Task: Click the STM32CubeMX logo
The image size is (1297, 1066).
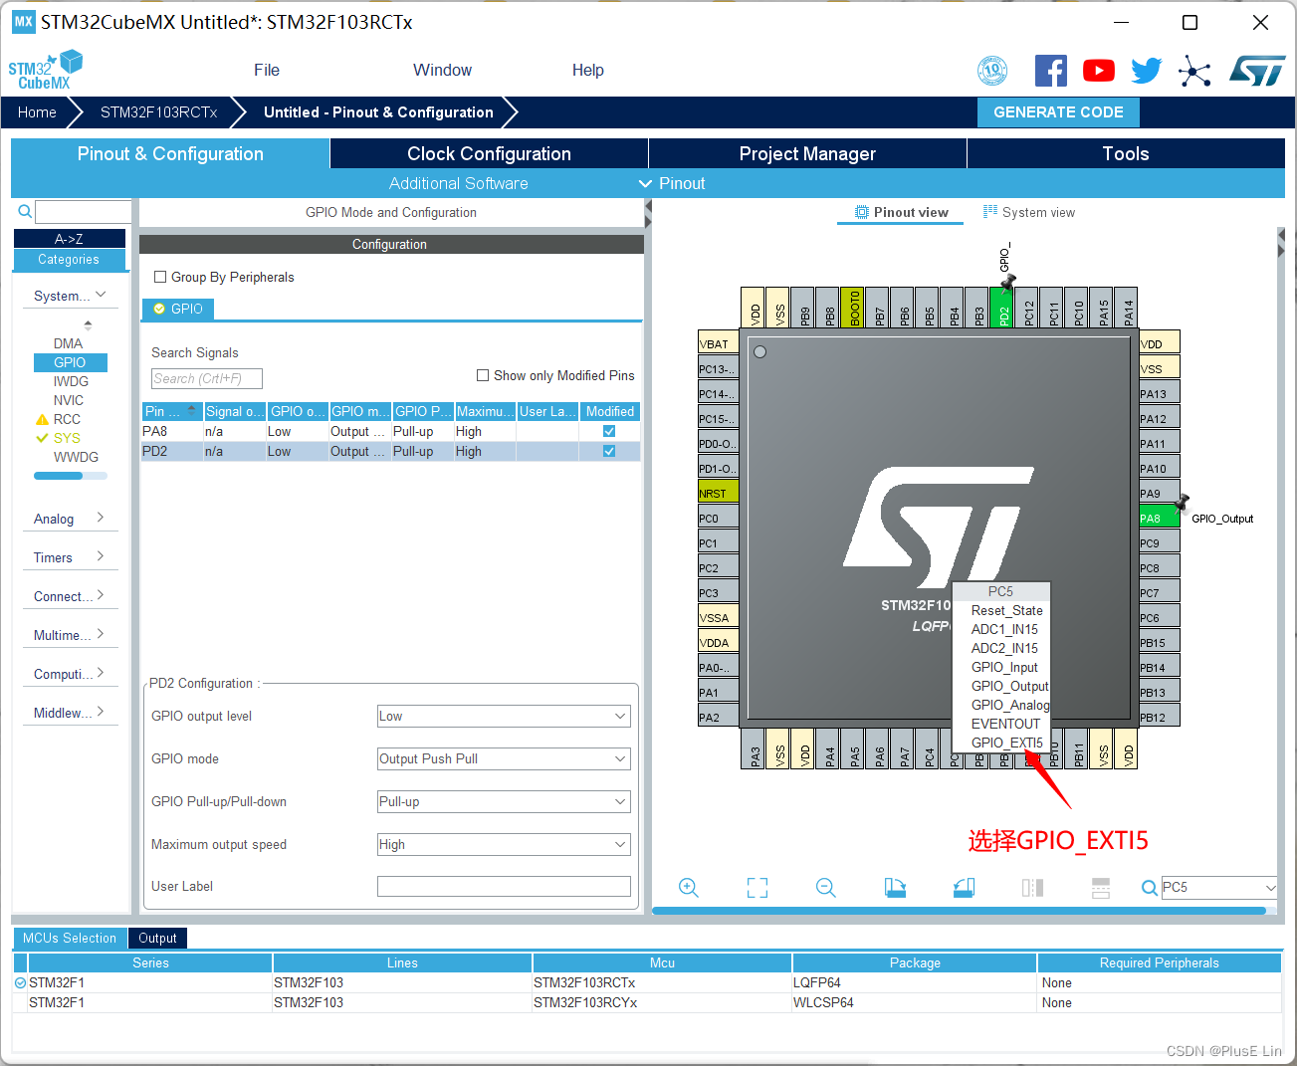Action: pyautogui.click(x=46, y=71)
